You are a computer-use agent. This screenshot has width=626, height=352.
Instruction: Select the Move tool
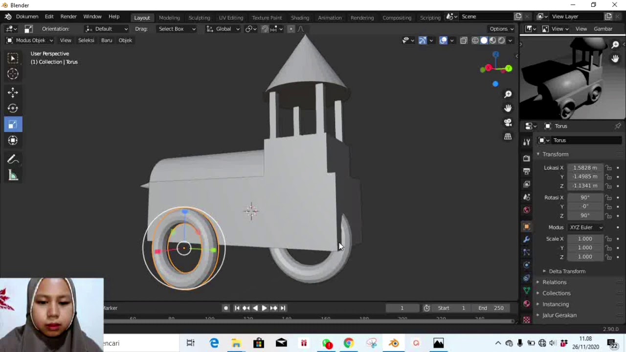pos(13,92)
